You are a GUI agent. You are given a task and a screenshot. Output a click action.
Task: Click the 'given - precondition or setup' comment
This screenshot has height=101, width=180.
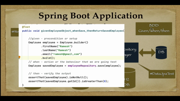pos(53,39)
